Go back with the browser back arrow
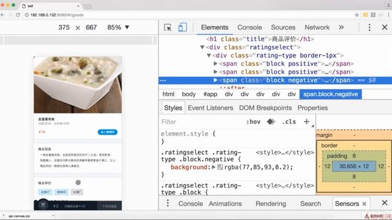Image resolution: width=392 pixels, height=220 pixels. point(2,15)
